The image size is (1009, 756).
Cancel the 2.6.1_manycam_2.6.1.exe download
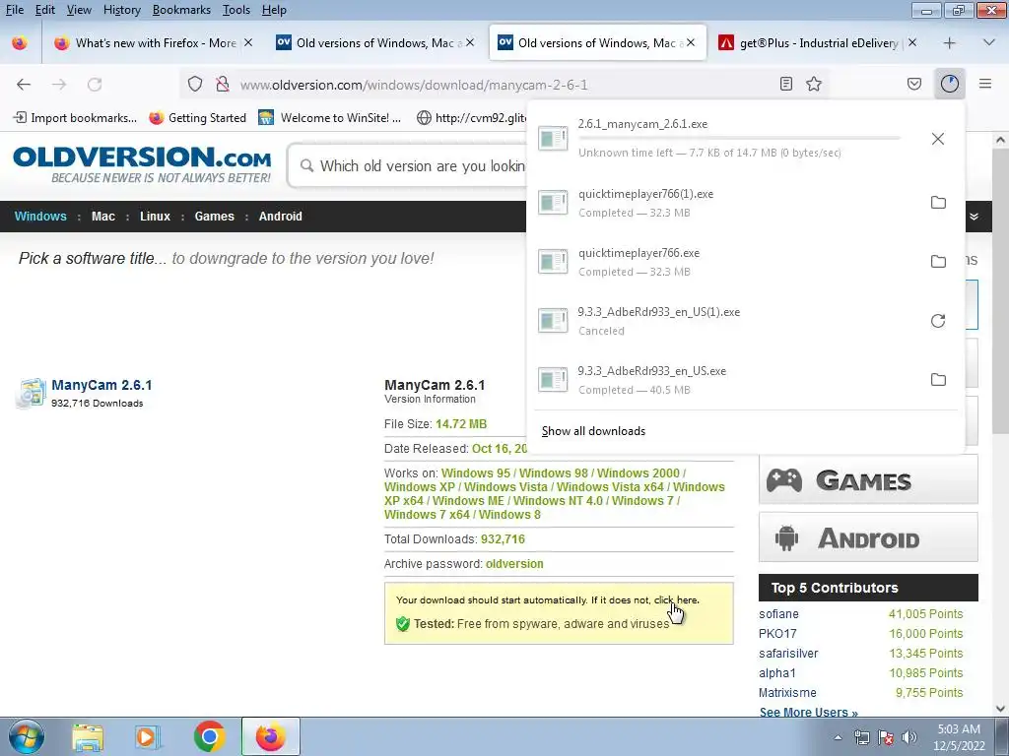tap(938, 139)
